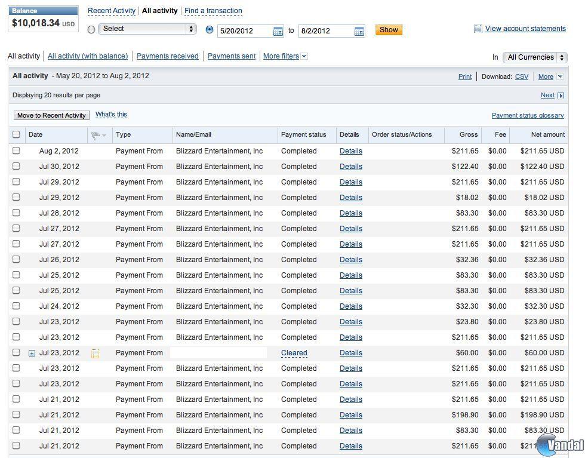Check the Jul 26, 2012 transaction checkbox

(16, 259)
